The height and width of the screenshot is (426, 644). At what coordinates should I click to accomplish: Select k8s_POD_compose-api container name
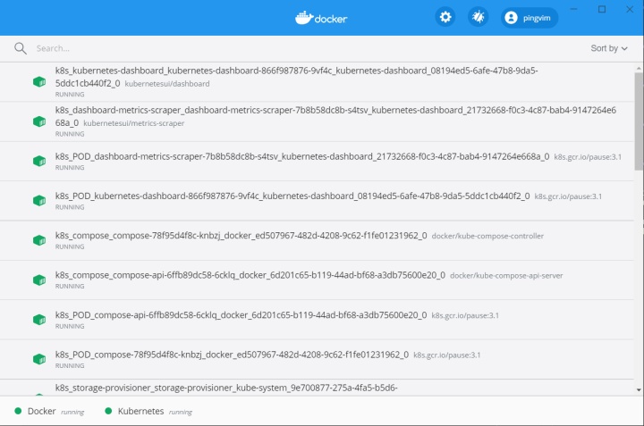(x=241, y=315)
